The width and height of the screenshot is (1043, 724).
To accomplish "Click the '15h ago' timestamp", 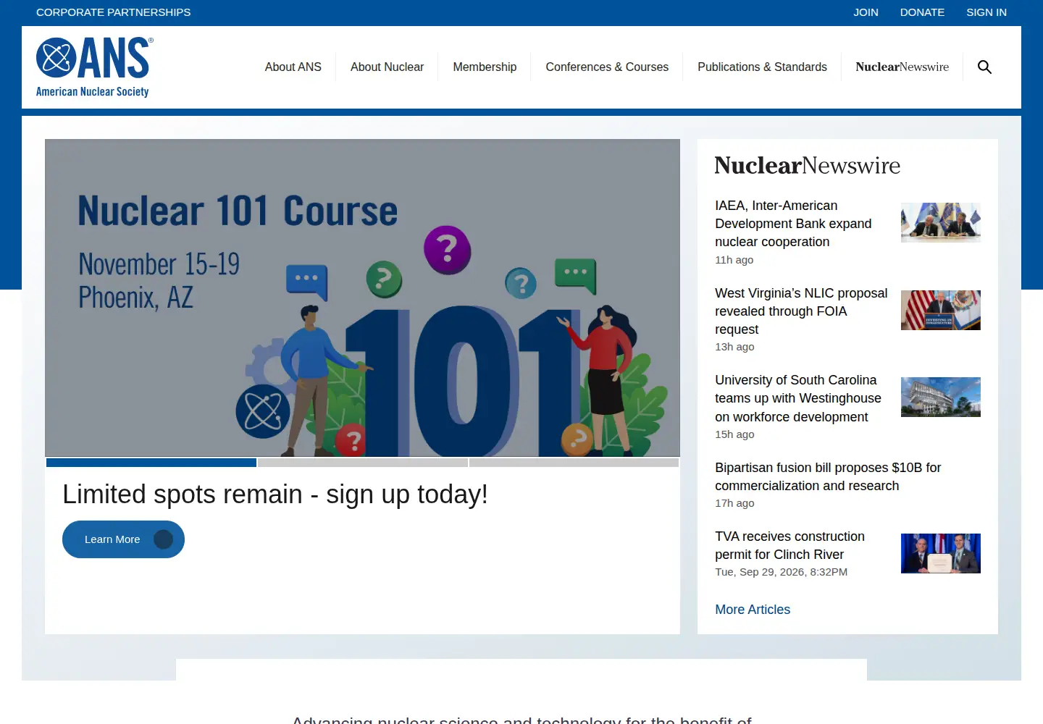I will [734, 434].
